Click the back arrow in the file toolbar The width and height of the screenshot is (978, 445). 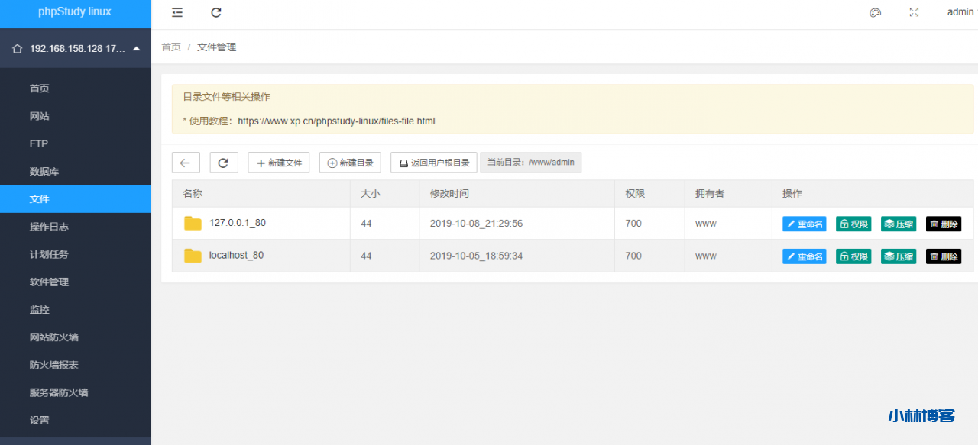185,162
